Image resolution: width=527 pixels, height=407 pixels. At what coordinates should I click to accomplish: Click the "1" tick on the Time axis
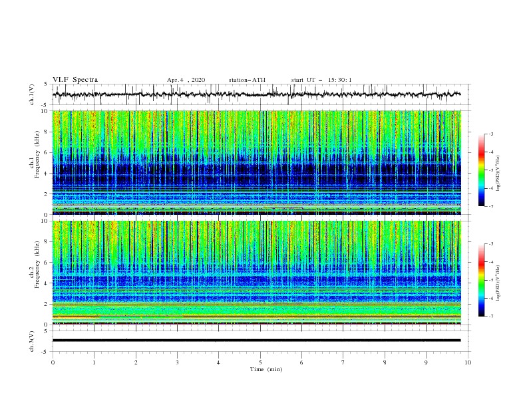pos(94,362)
